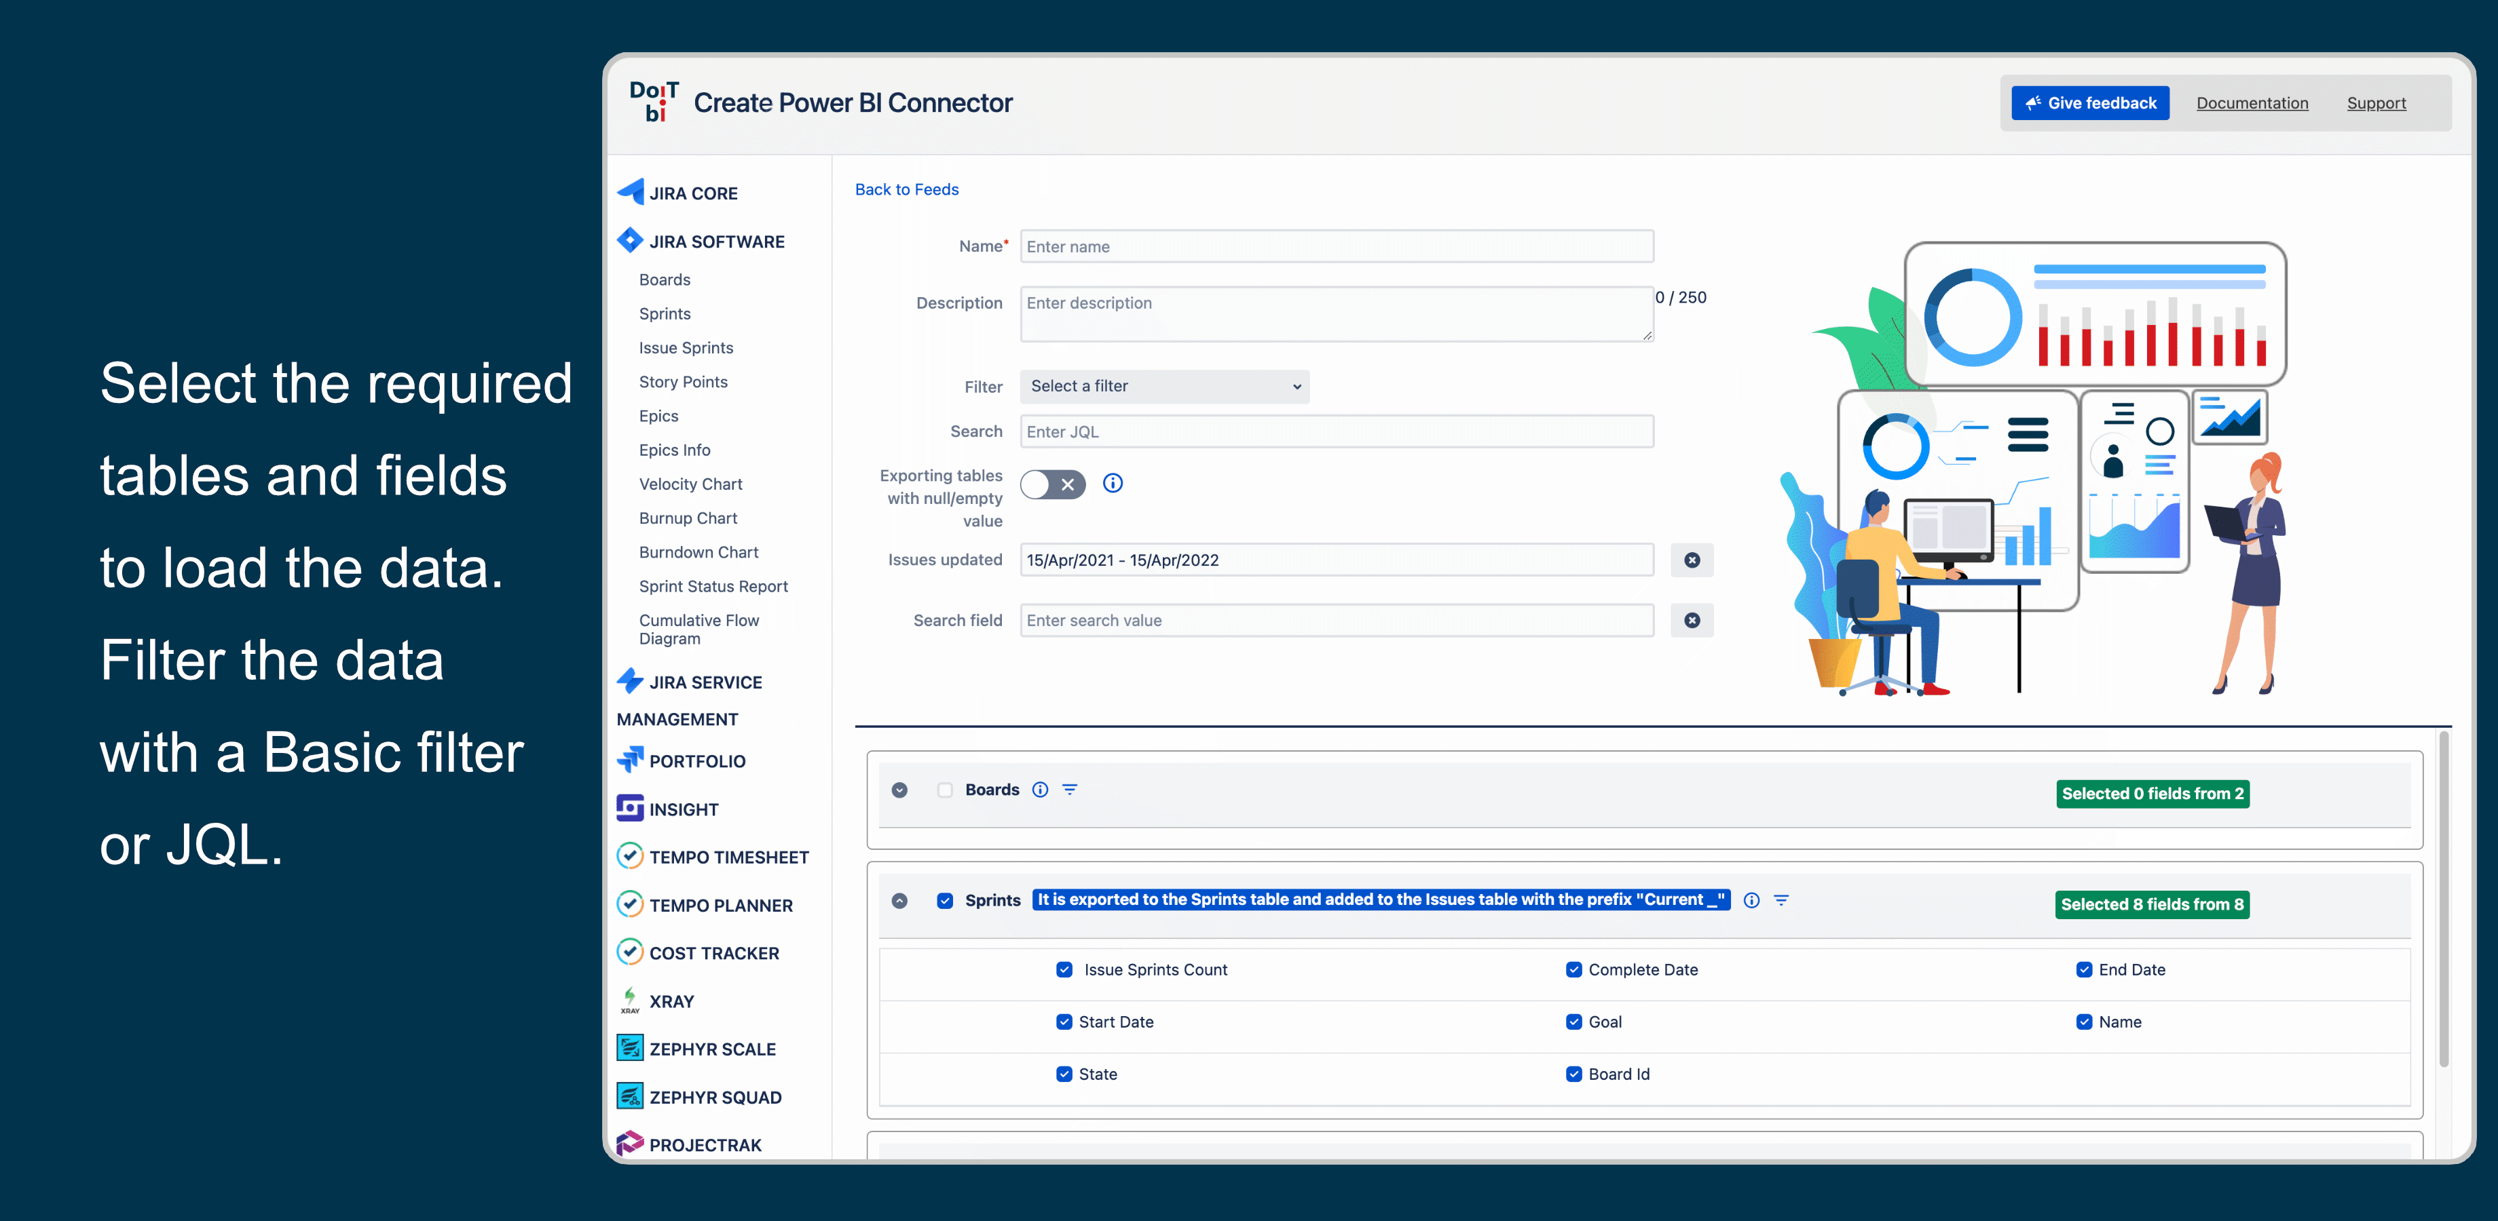Click the Tempo Planner checkmark icon
The image size is (2498, 1221).
(x=631, y=904)
